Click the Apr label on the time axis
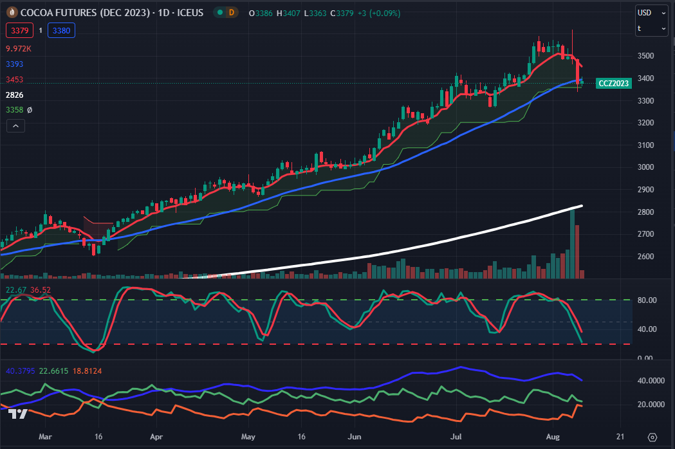This screenshot has width=675, height=449. pyautogui.click(x=156, y=437)
